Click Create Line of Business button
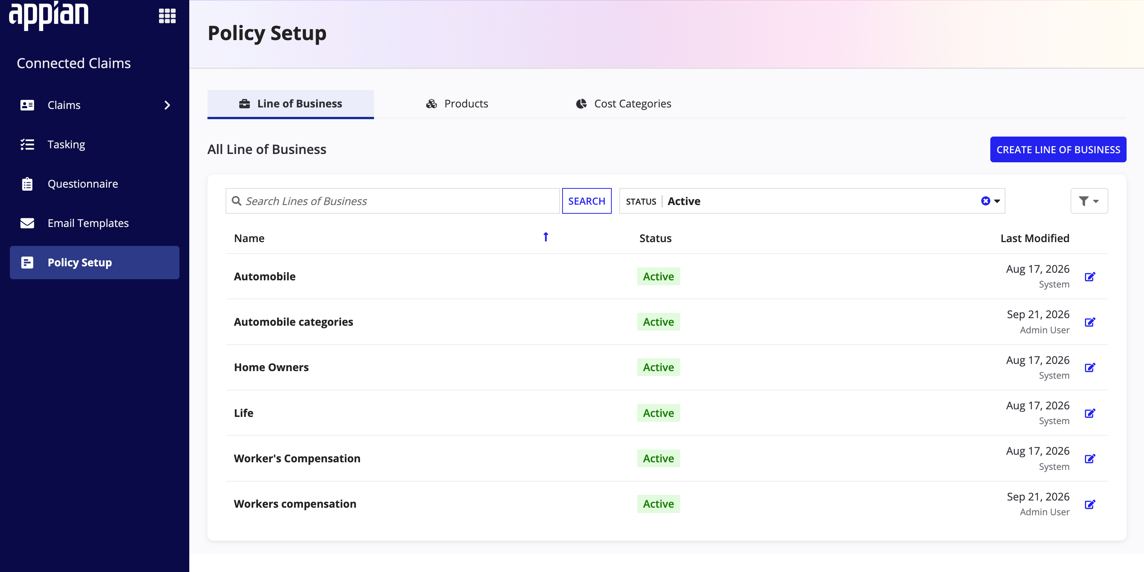1144x572 pixels. pyautogui.click(x=1058, y=149)
